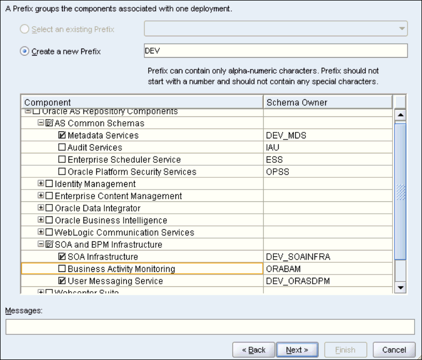
Task: Uncheck the Metadata Services checkbox
Action: (62, 136)
